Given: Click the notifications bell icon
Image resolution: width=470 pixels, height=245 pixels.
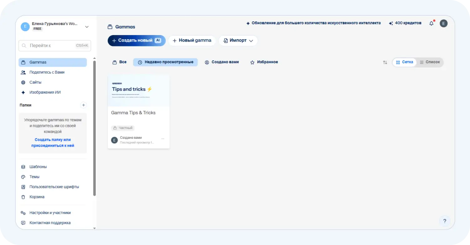Looking at the screenshot, I should pyautogui.click(x=431, y=23).
